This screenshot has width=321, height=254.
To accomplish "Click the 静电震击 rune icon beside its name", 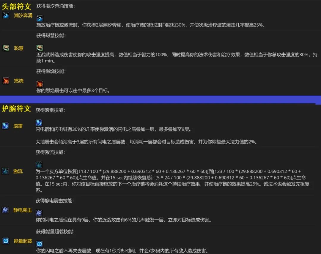I will click(5, 210).
